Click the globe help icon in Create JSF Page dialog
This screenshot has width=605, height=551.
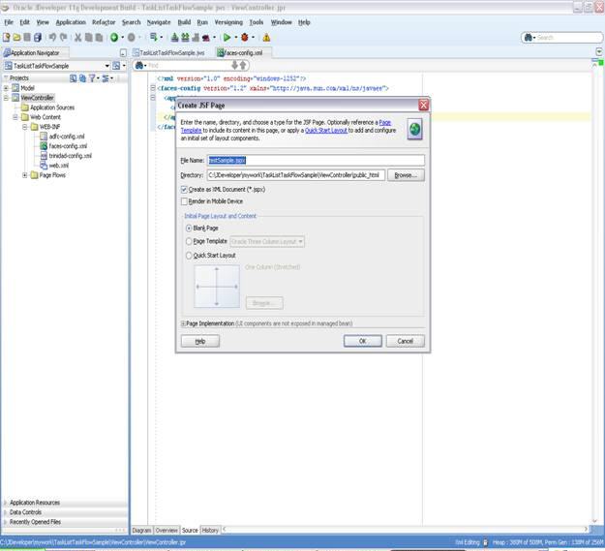tap(414, 129)
